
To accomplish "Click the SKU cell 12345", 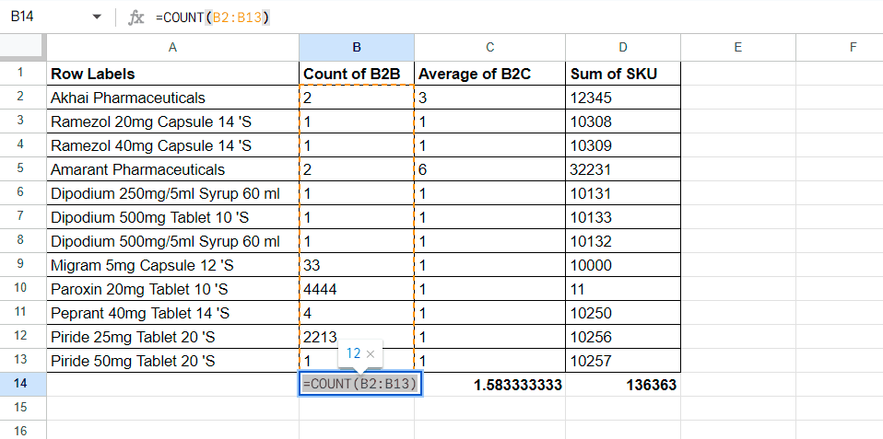I will tap(623, 98).
